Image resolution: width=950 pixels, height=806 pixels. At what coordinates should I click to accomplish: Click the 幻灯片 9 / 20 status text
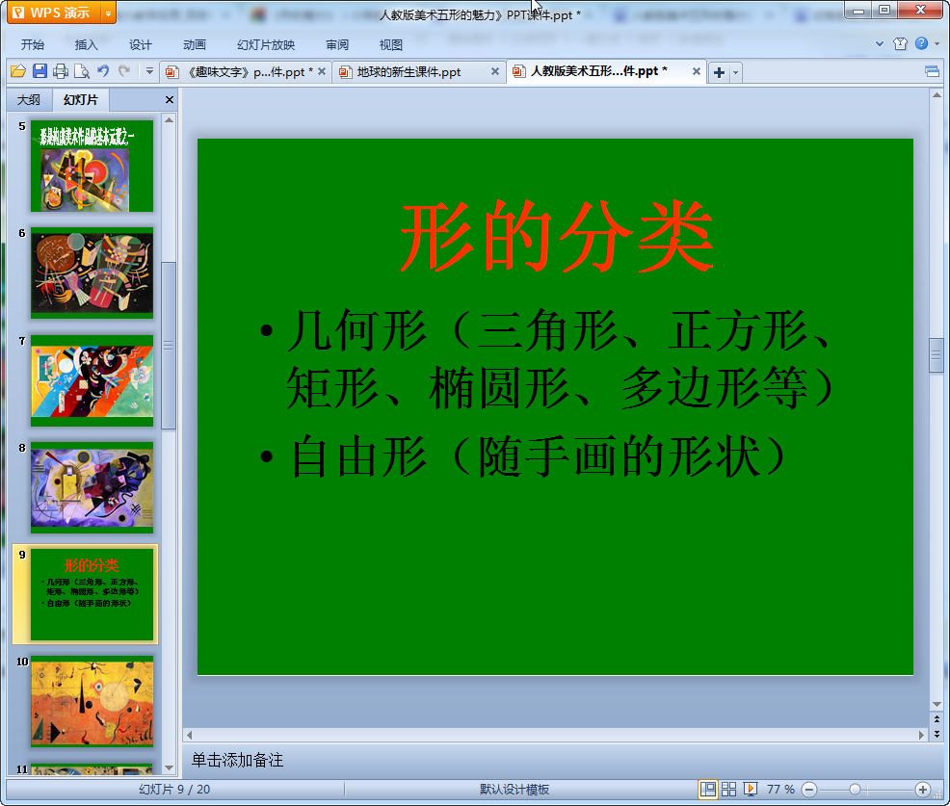click(x=174, y=789)
